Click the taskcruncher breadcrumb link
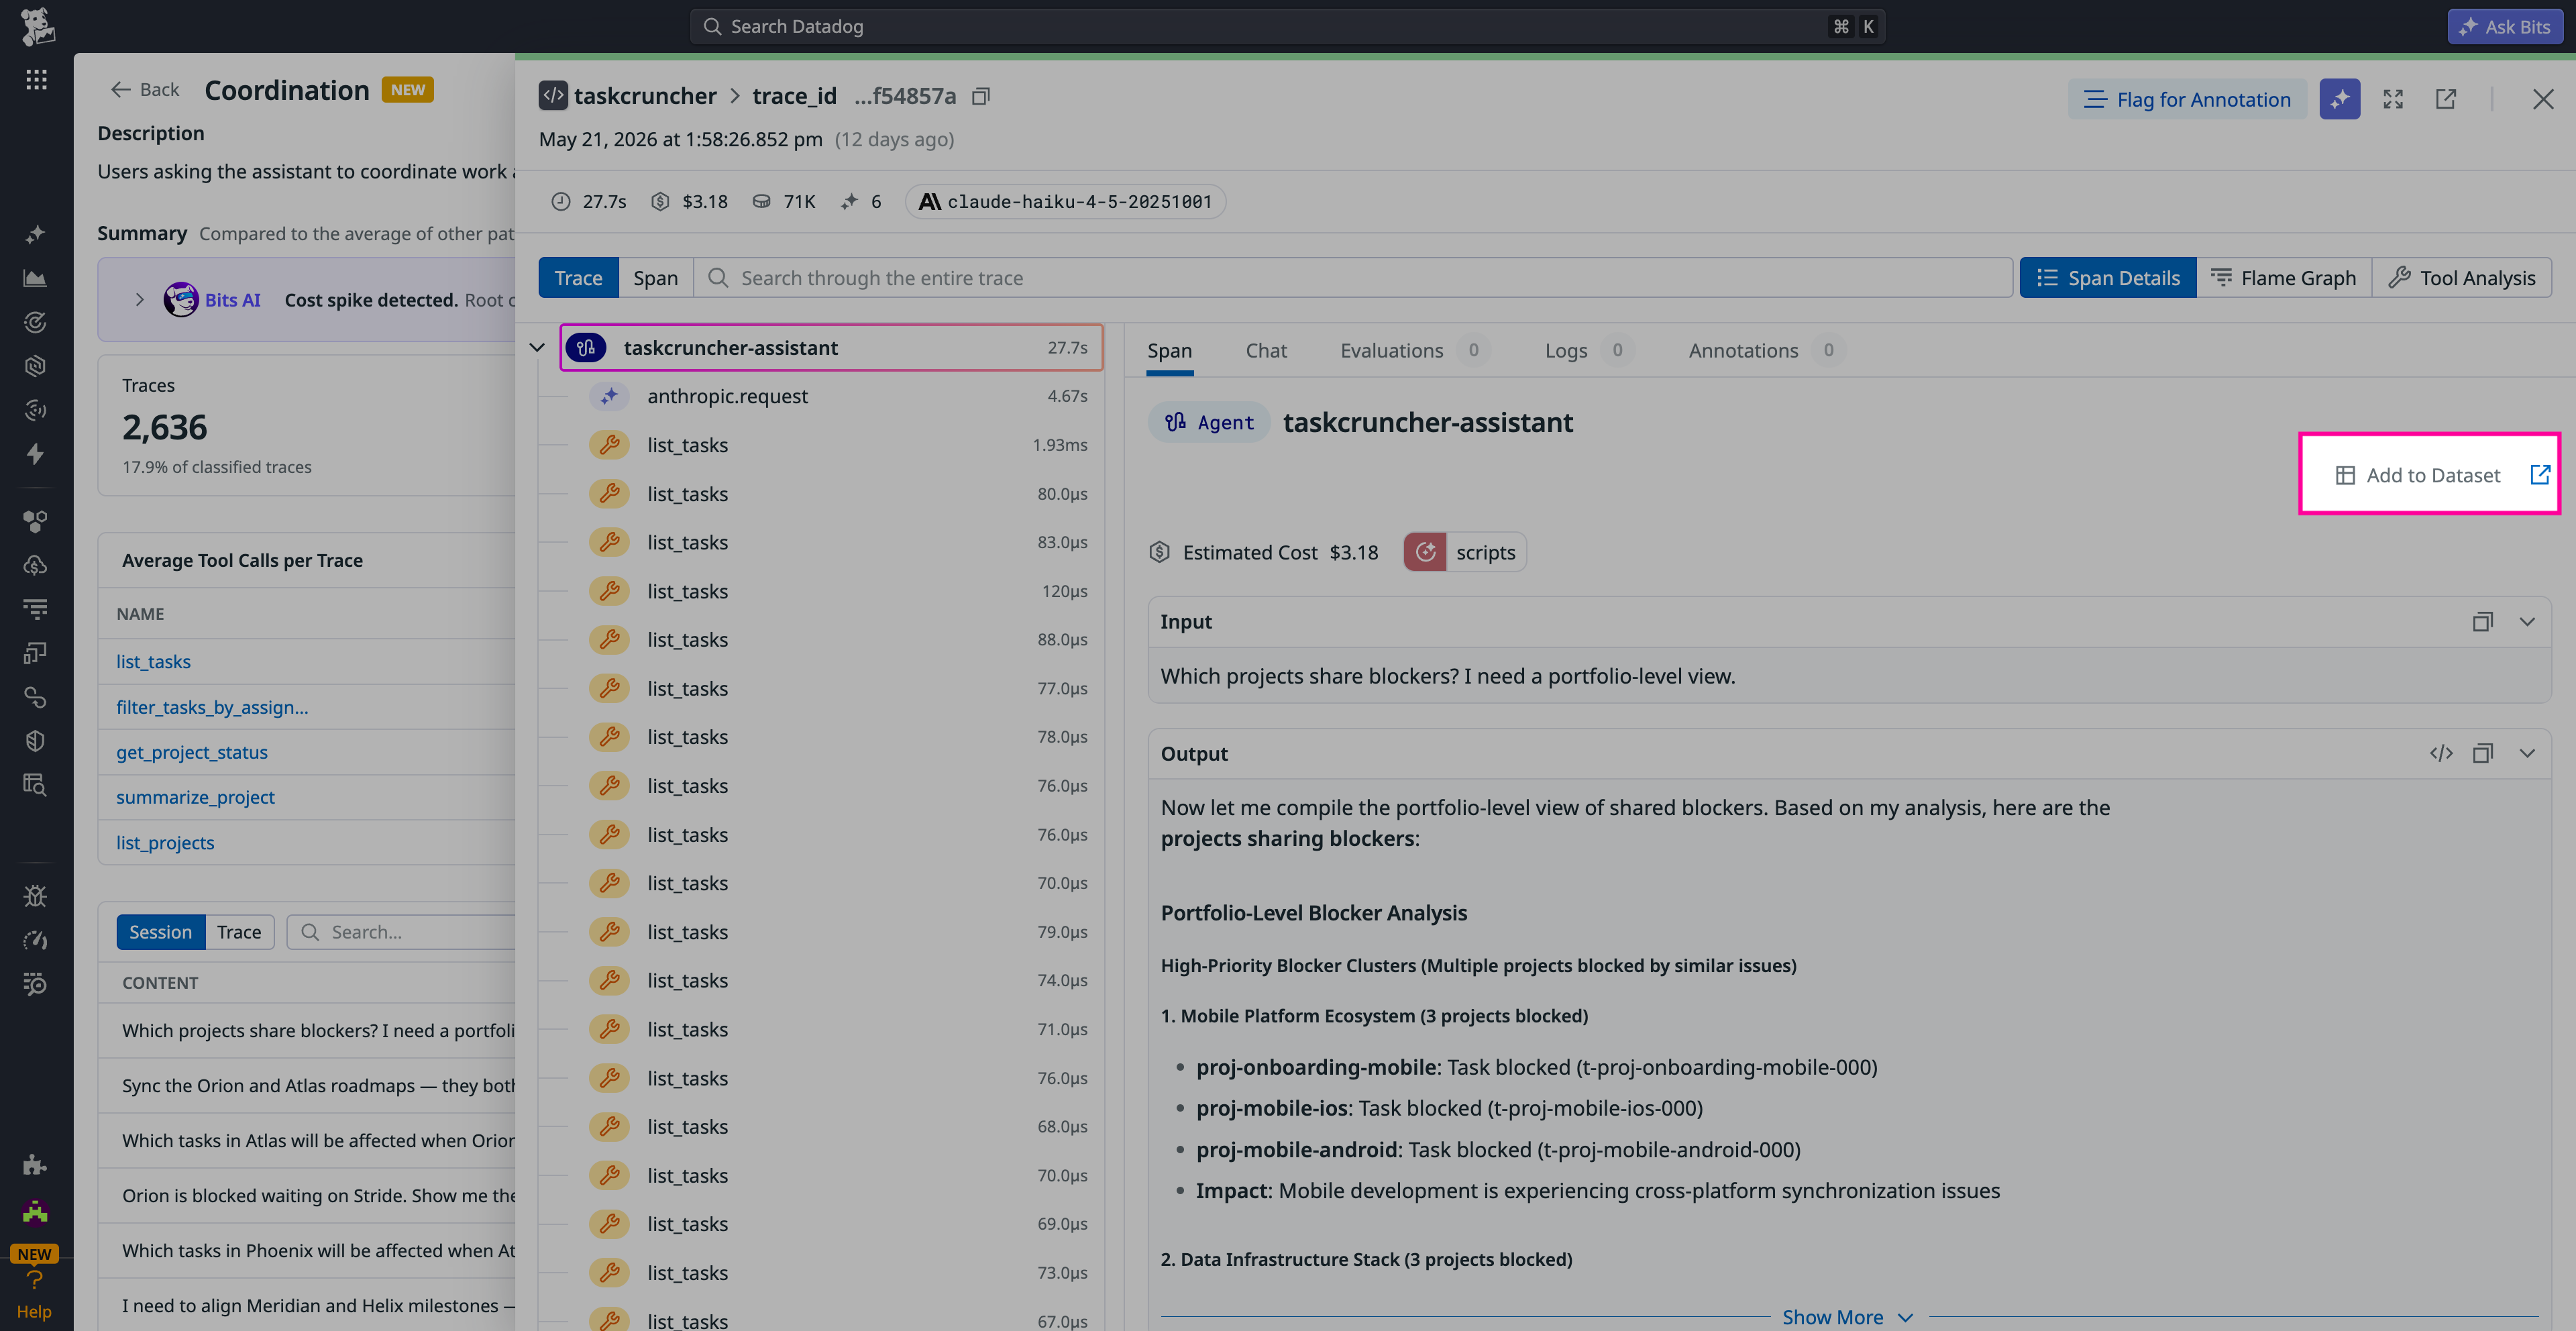 pyautogui.click(x=645, y=96)
